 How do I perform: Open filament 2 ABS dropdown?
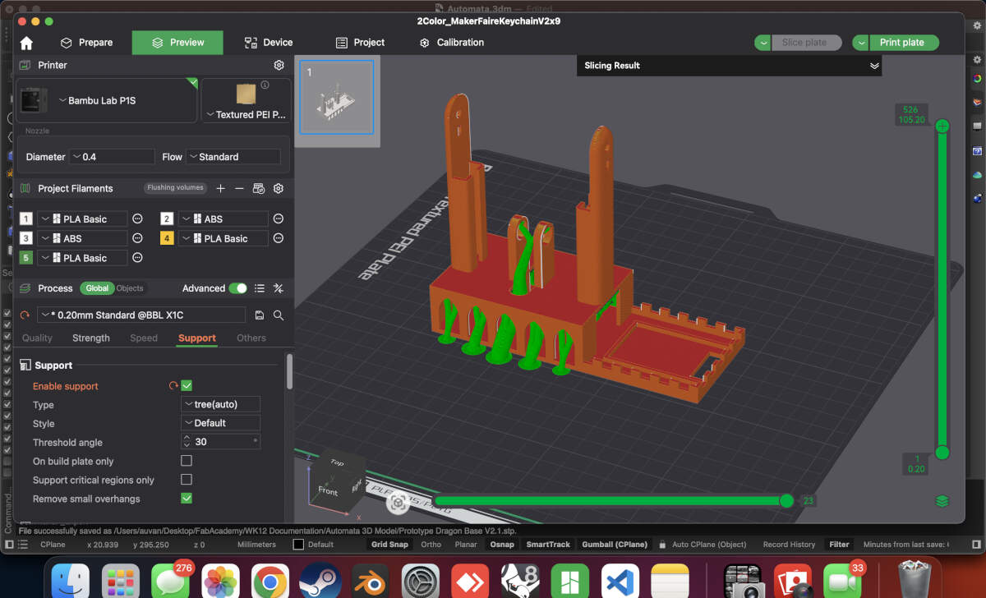click(x=223, y=218)
